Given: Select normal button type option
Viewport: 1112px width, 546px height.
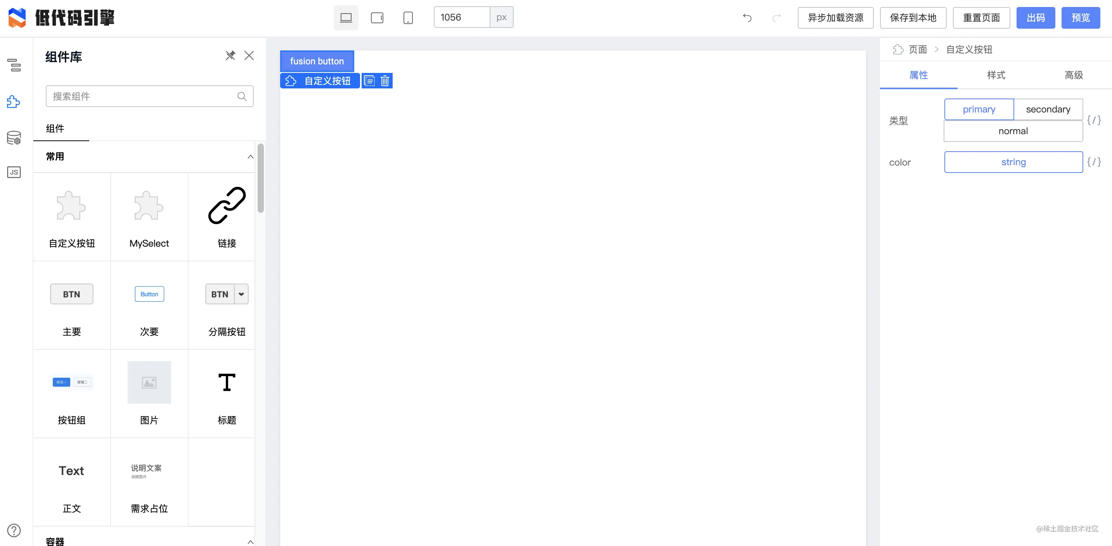Looking at the screenshot, I should click(x=1013, y=131).
